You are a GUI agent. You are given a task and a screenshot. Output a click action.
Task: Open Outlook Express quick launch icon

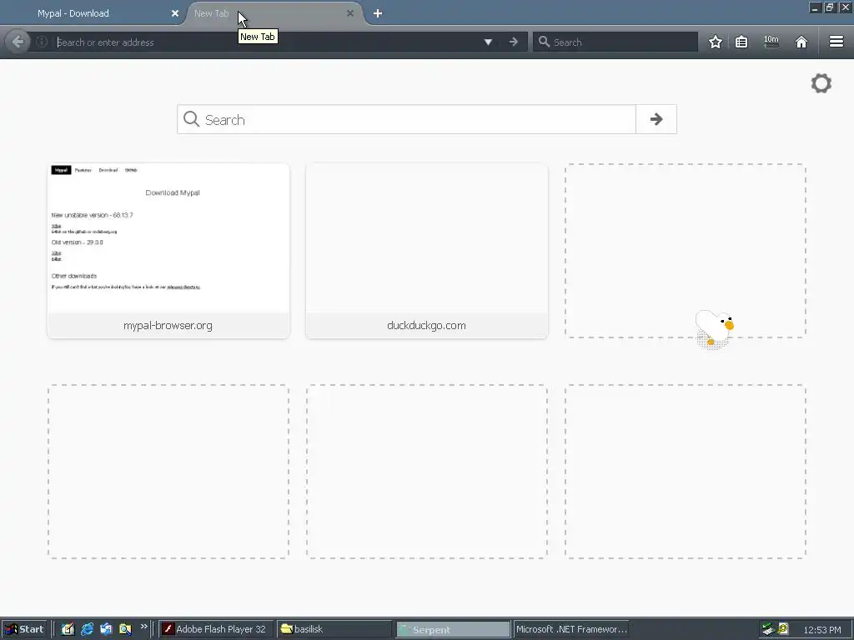[x=106, y=629]
